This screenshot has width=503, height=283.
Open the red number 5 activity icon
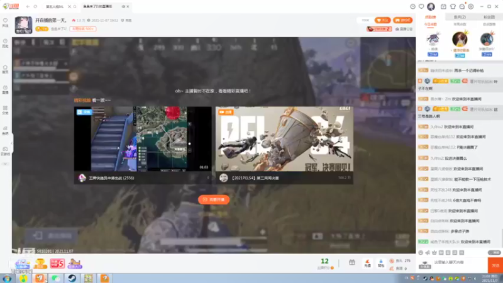[x=57, y=264]
